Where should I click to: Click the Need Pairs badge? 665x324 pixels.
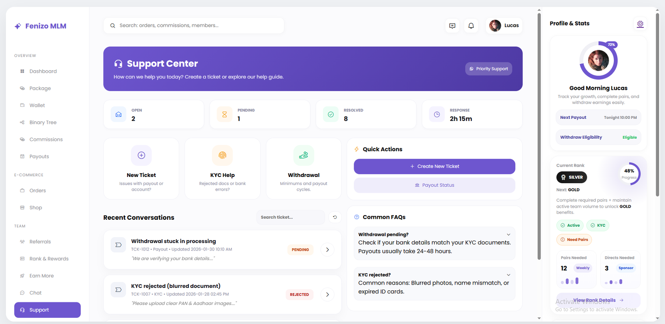(x=574, y=240)
